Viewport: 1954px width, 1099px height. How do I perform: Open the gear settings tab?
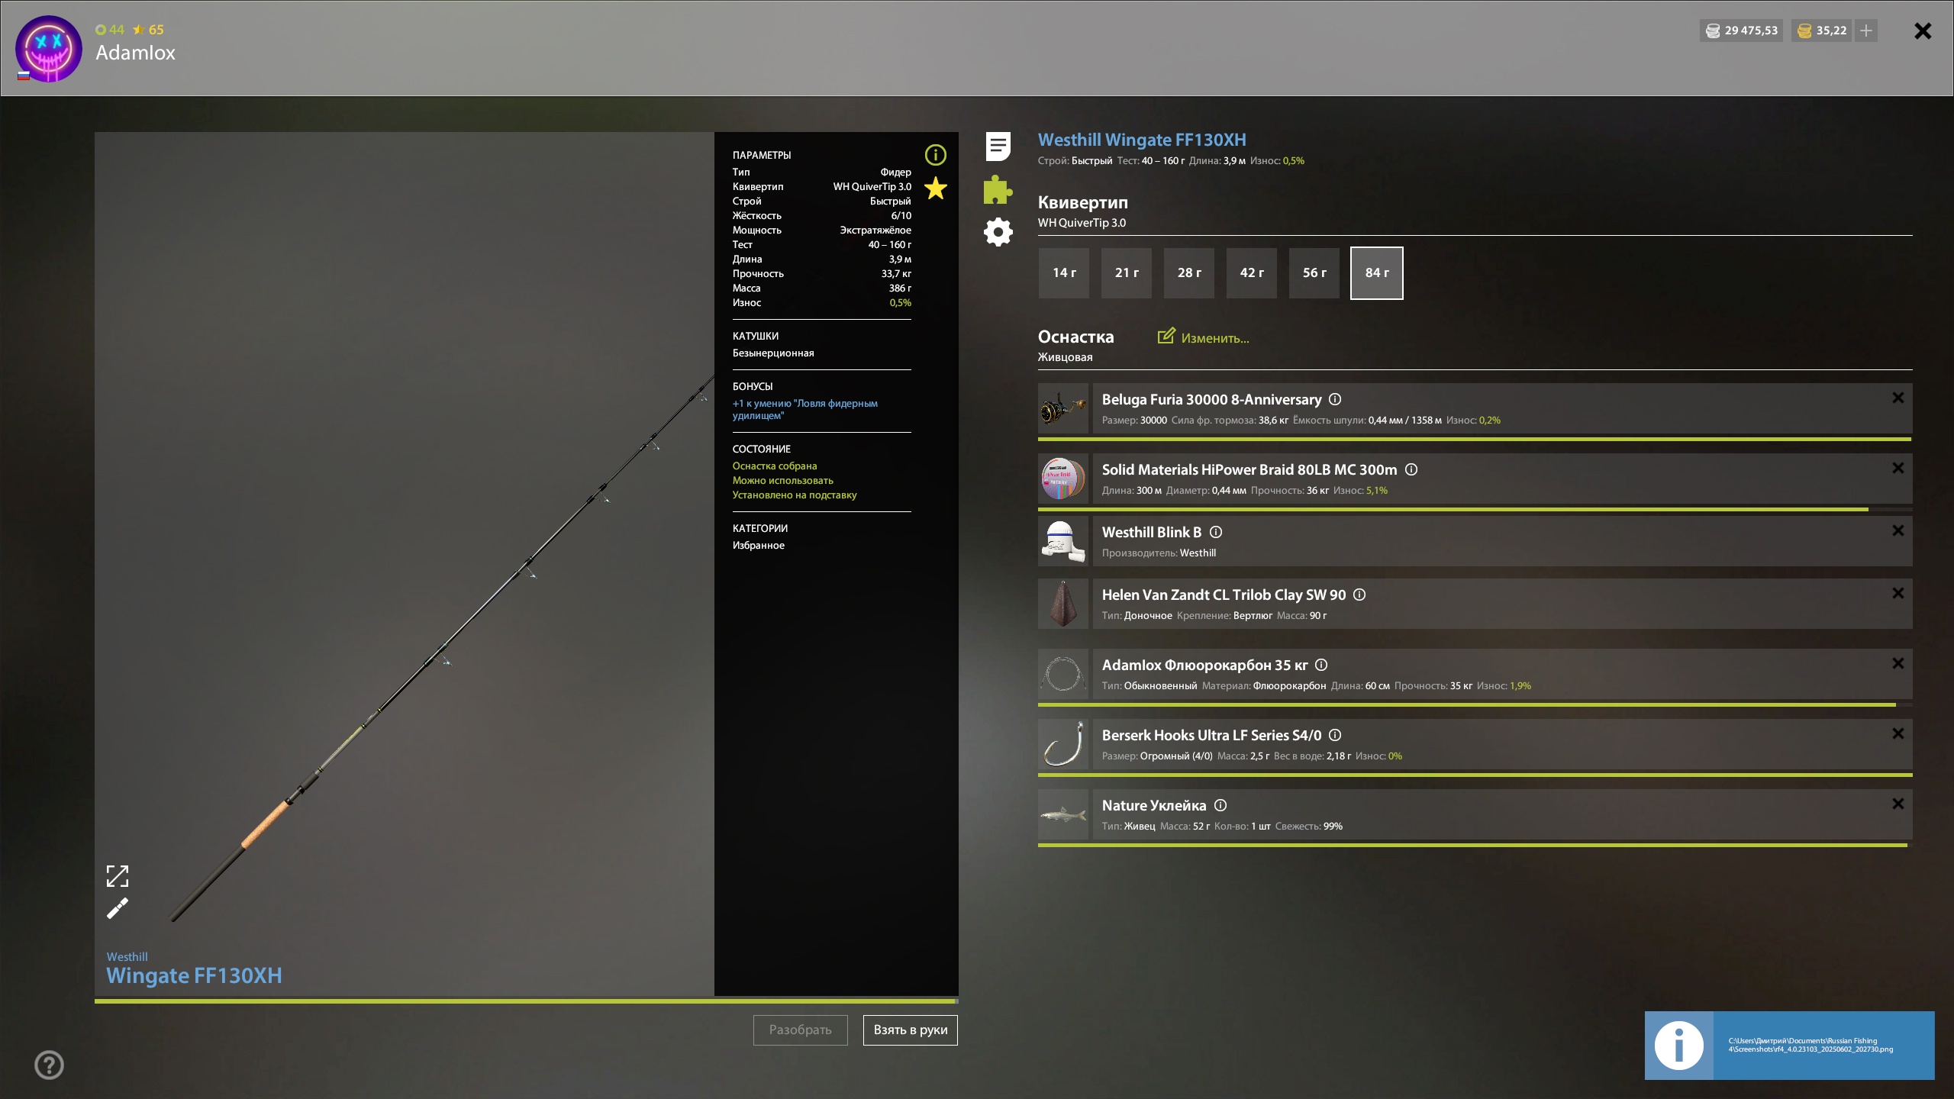click(x=998, y=232)
